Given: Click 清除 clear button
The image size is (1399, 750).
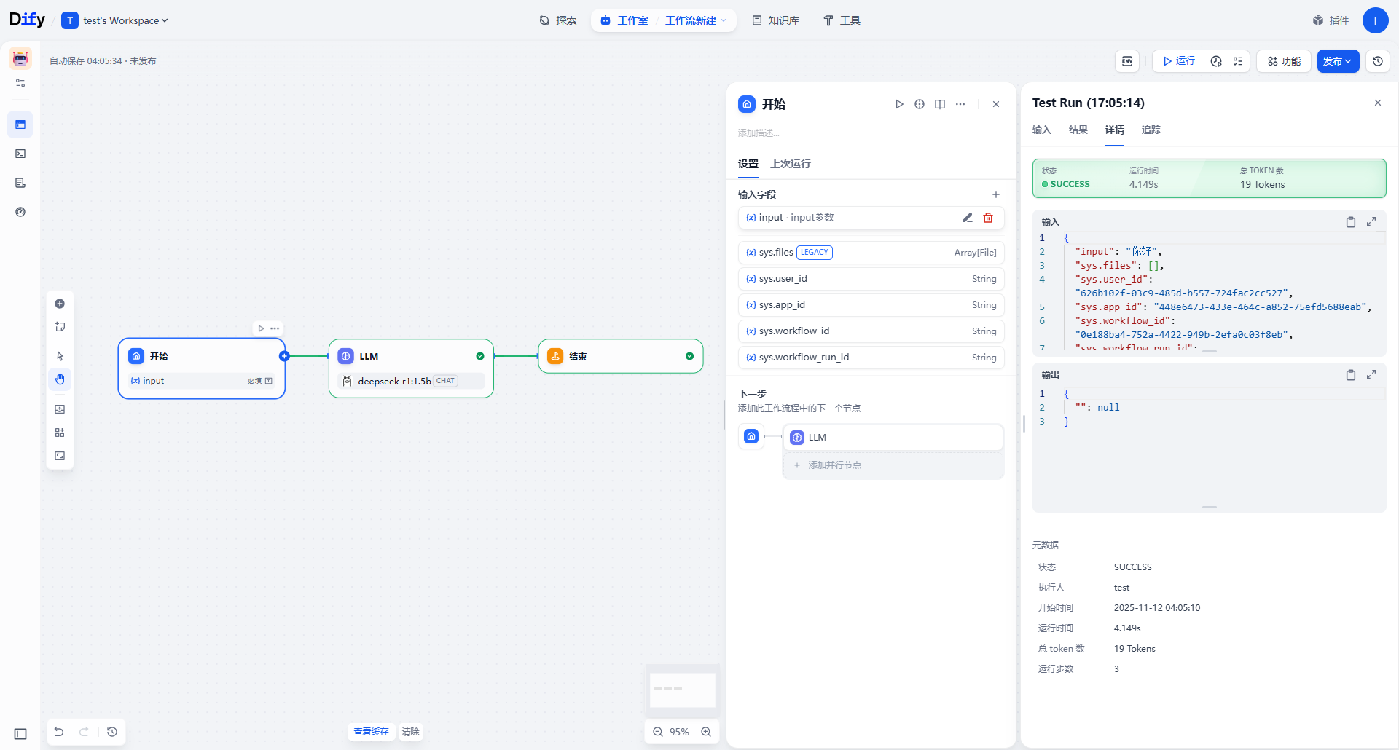Looking at the screenshot, I should point(411,732).
